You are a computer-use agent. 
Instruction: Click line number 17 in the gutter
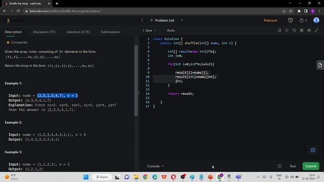tap(147, 107)
